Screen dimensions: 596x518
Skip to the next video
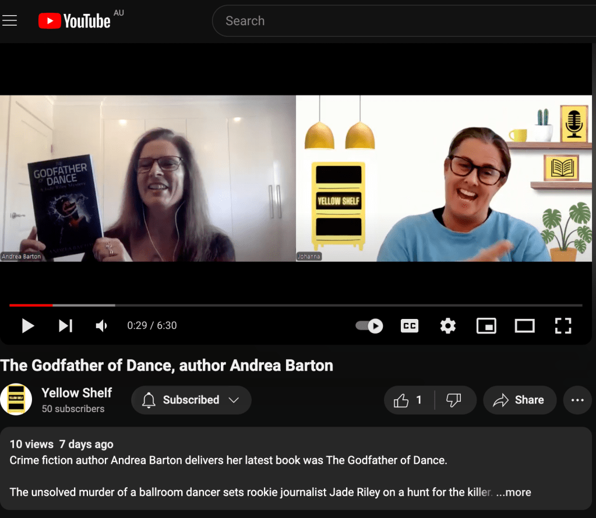coord(65,326)
